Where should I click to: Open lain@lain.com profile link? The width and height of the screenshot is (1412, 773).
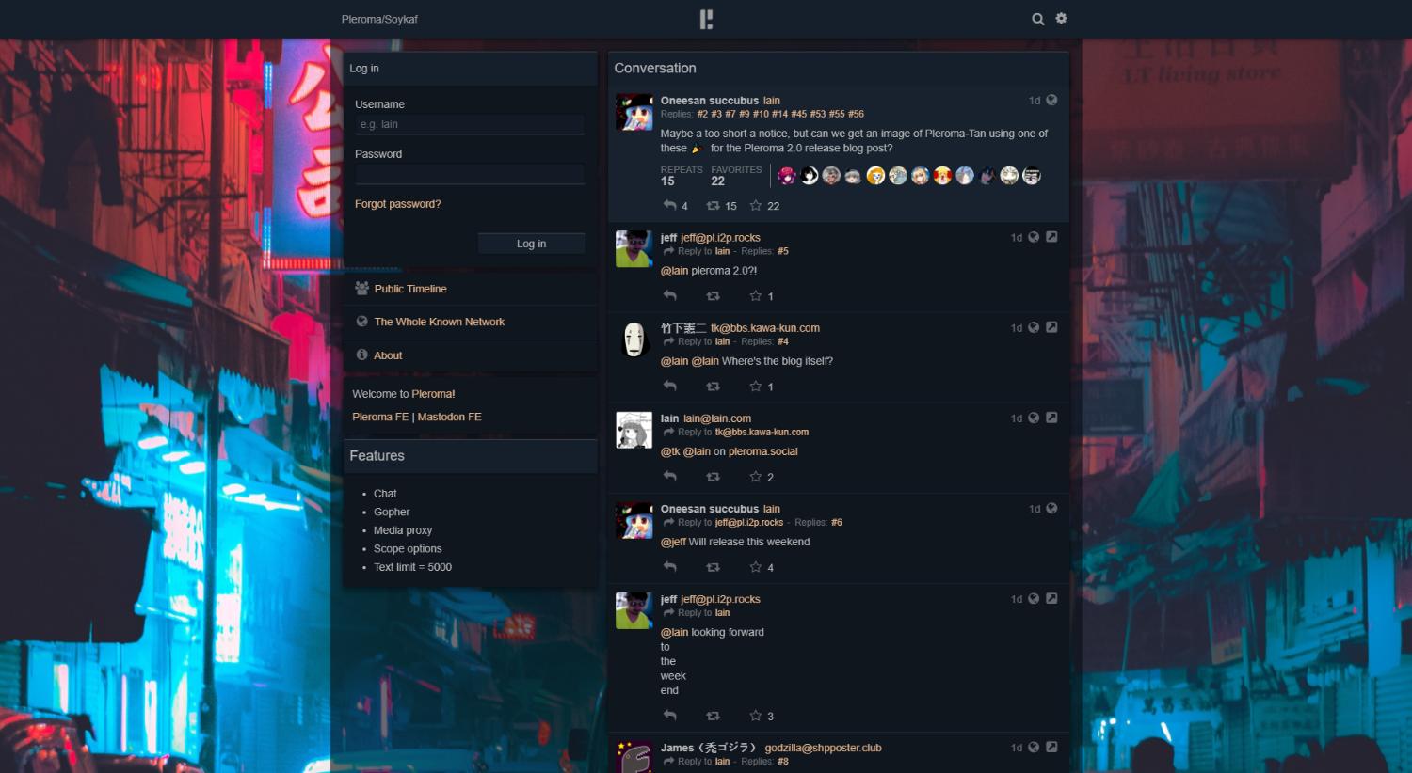click(x=717, y=418)
